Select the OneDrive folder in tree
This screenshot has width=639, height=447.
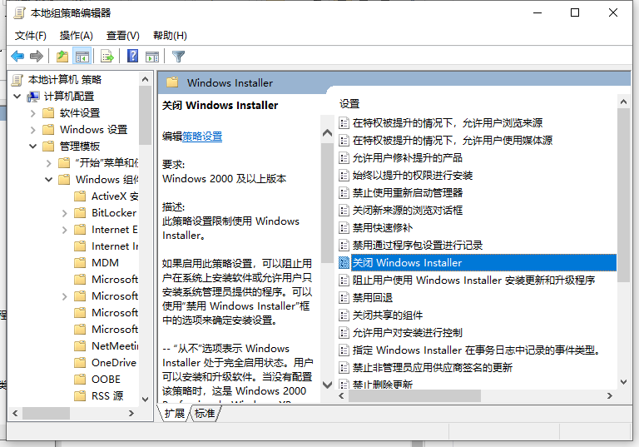pos(113,363)
